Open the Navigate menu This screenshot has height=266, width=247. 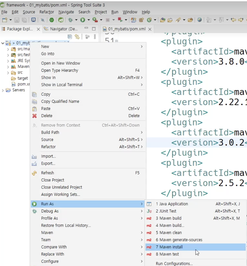tap(66, 12)
